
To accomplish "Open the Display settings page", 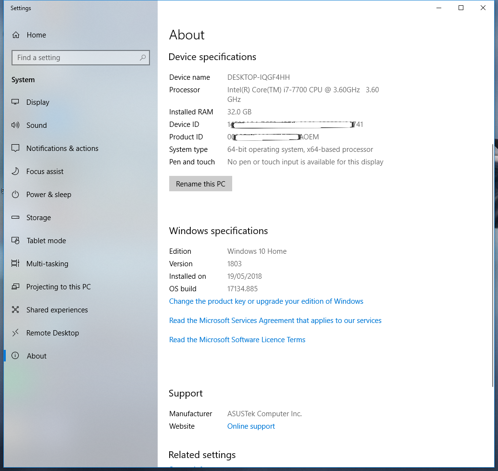I will (81, 102).
